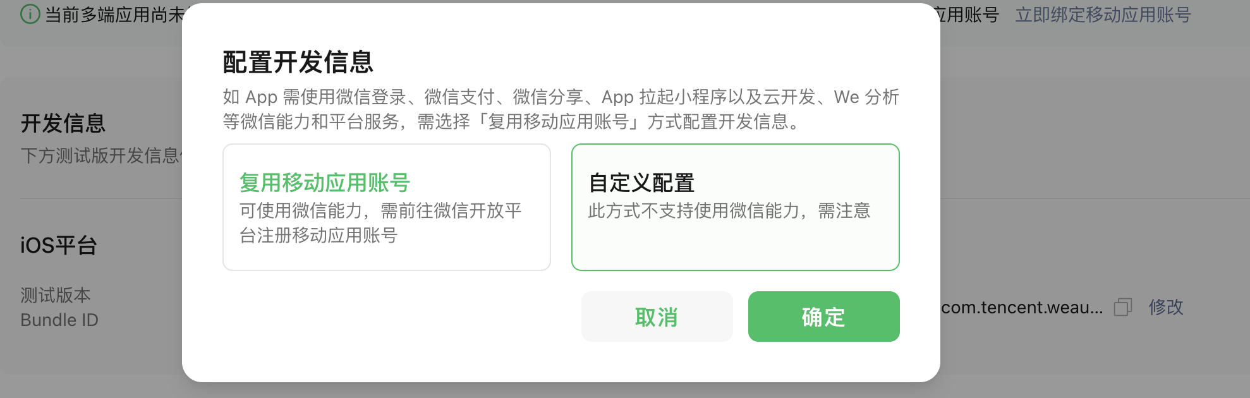
Task: Select the 自定义配置 option card
Action: 736,207
